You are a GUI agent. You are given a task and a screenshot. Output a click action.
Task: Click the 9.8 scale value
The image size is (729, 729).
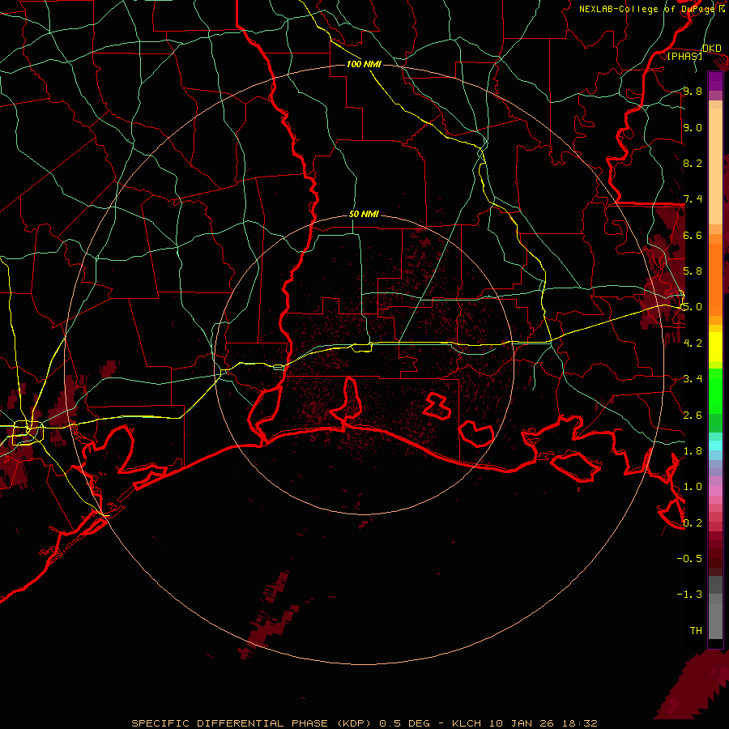693,91
